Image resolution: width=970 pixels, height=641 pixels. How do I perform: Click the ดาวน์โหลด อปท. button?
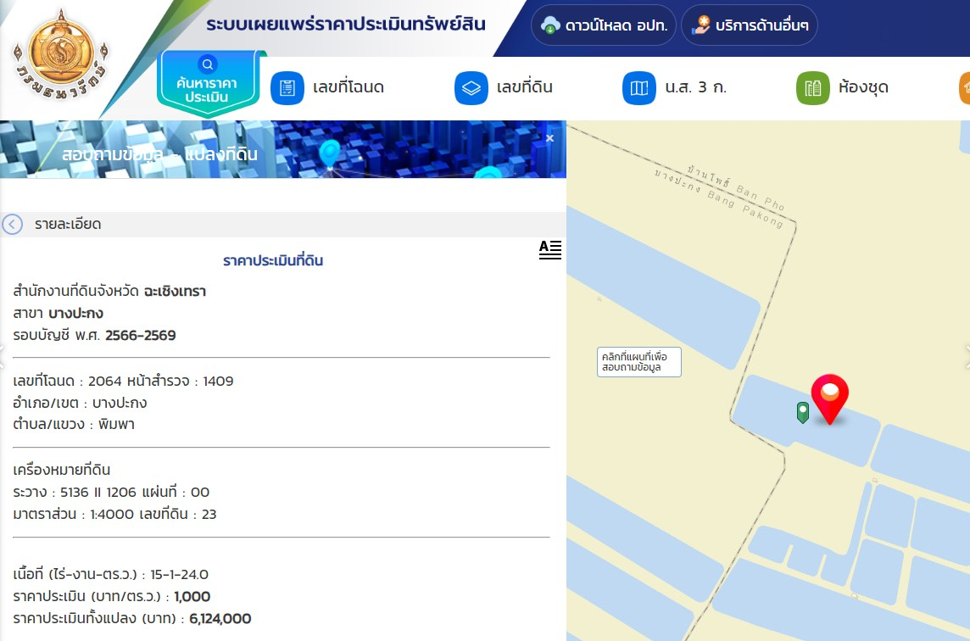tap(603, 25)
